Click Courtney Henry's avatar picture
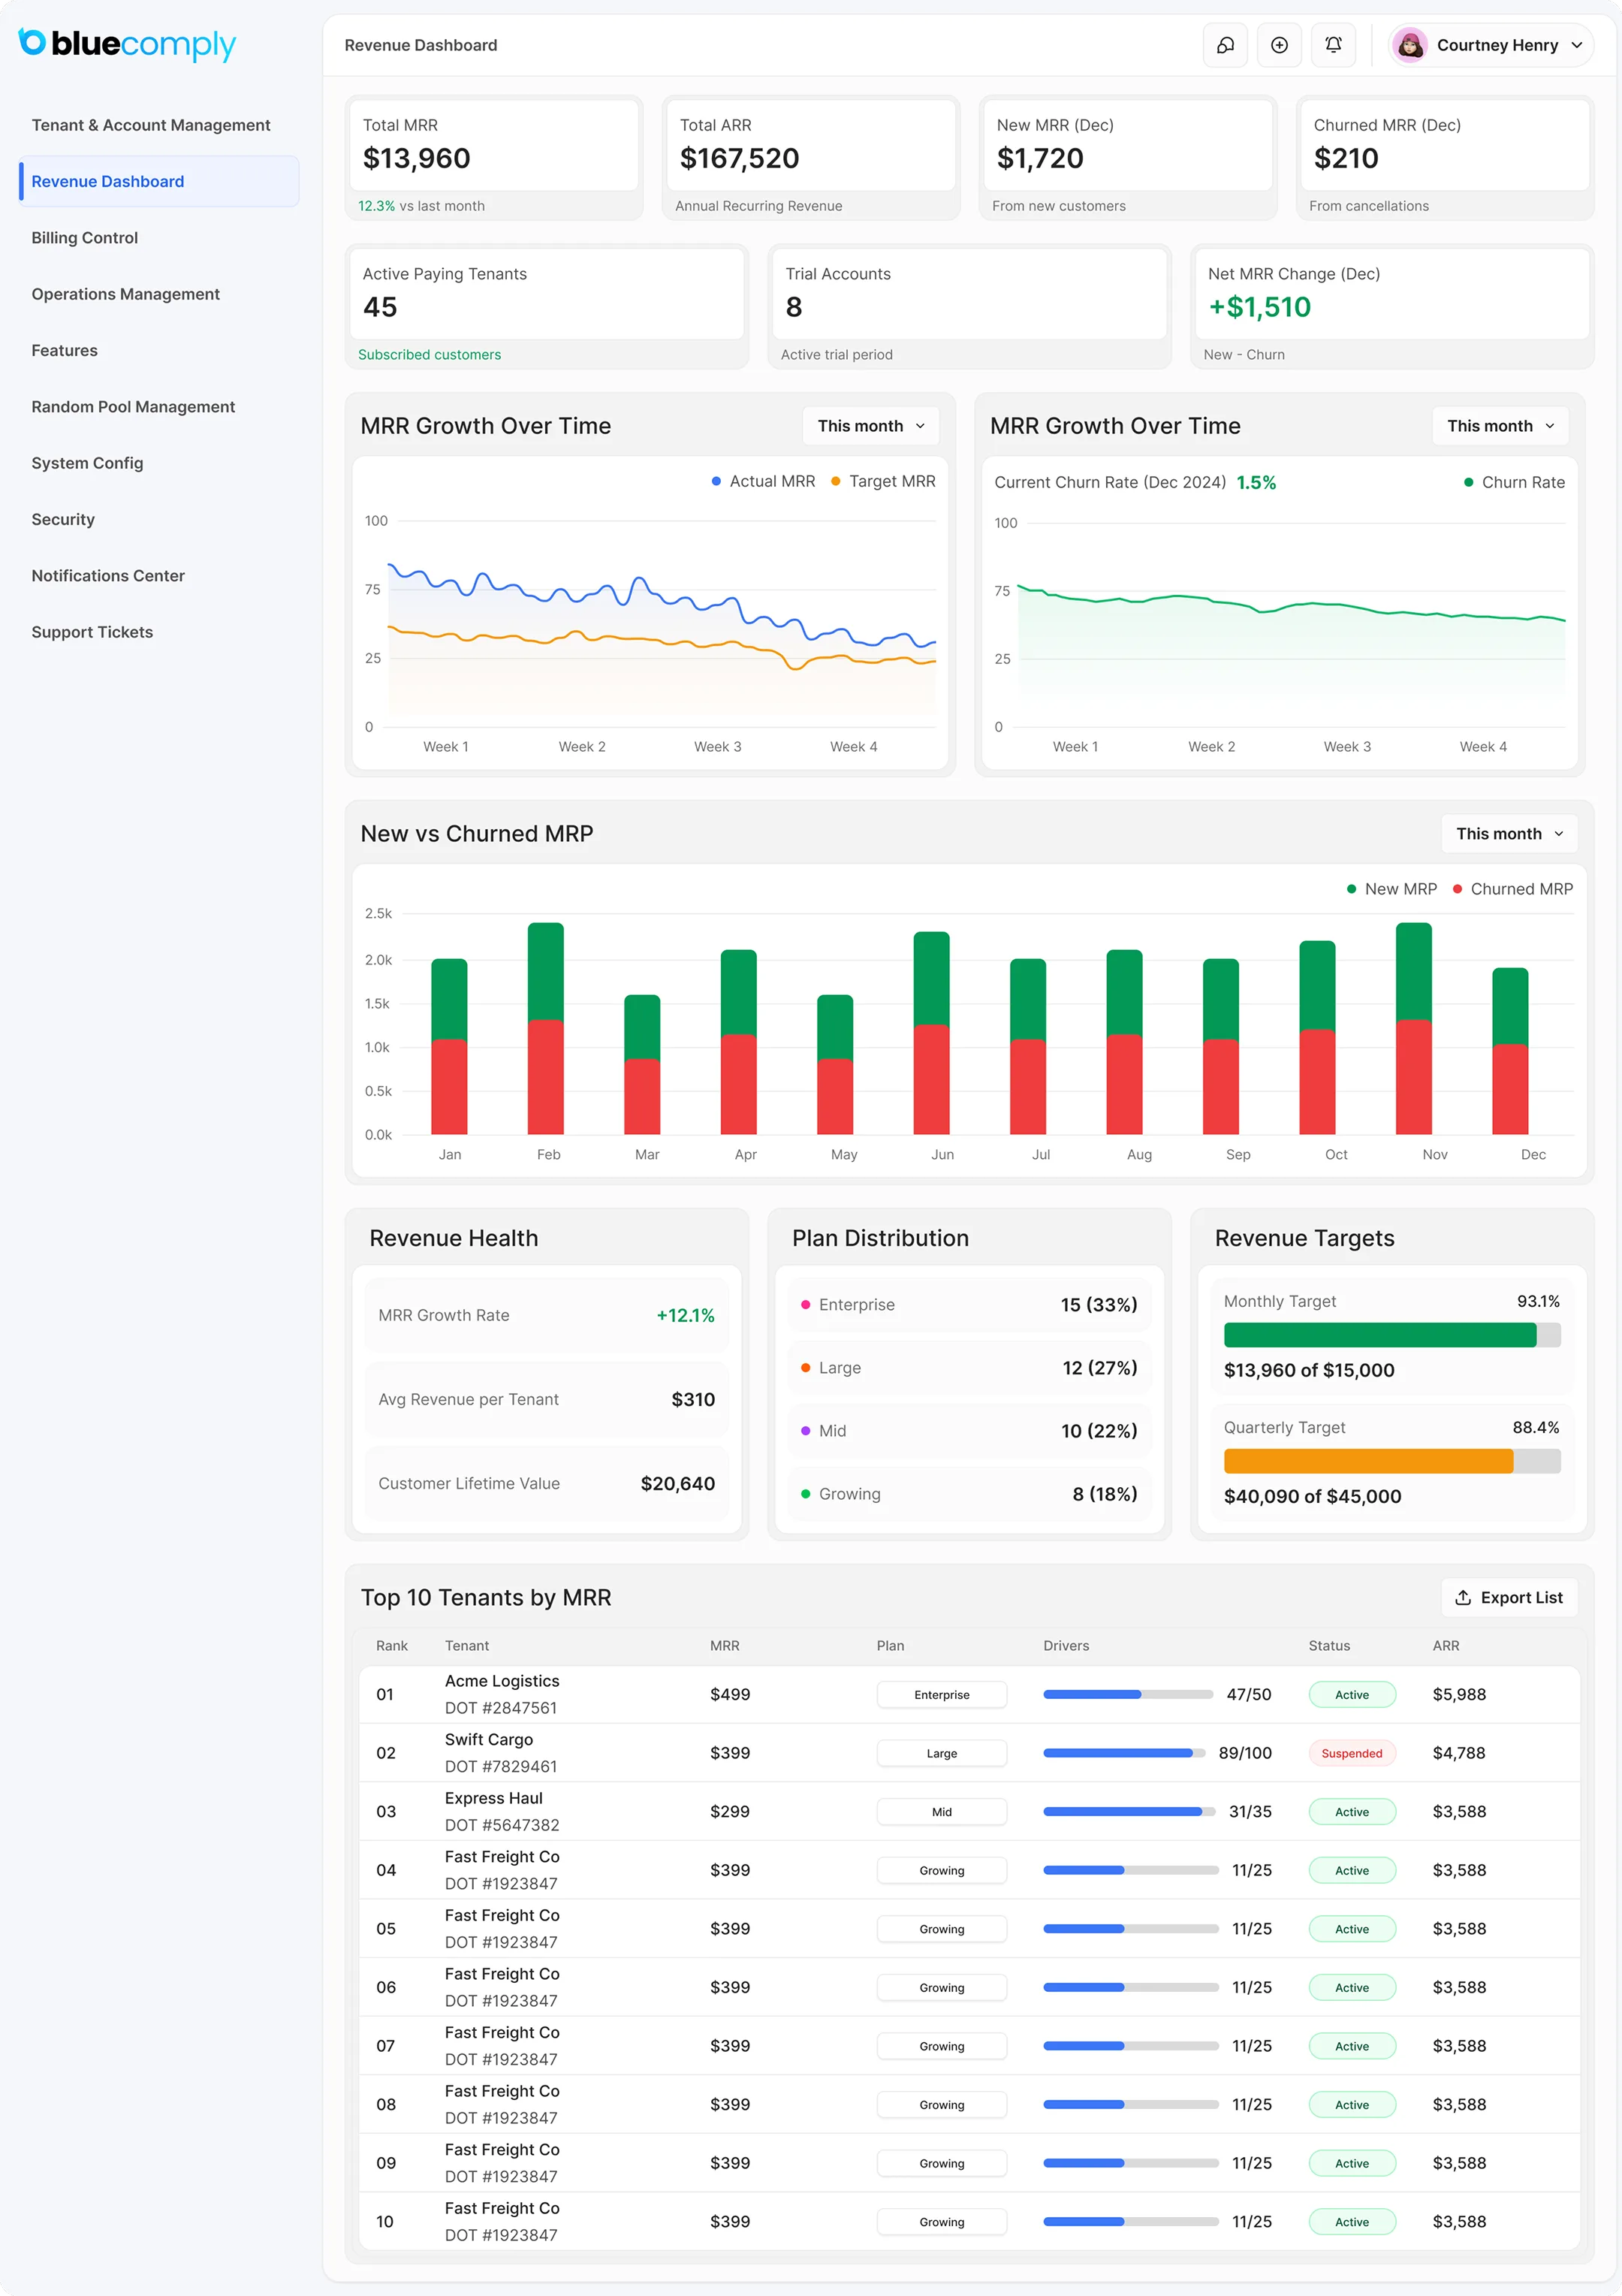Image resolution: width=1622 pixels, height=2296 pixels. pos(1410,45)
